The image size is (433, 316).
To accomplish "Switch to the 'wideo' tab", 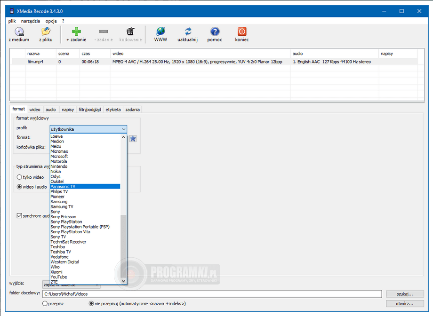I will tap(35, 110).
